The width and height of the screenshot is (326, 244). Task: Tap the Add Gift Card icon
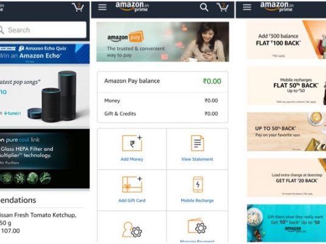click(x=132, y=185)
